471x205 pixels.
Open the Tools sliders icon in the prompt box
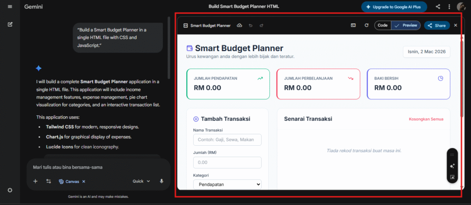(x=48, y=181)
